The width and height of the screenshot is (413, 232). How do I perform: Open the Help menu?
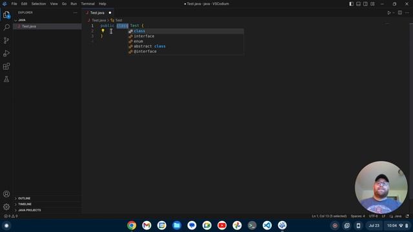[103, 4]
